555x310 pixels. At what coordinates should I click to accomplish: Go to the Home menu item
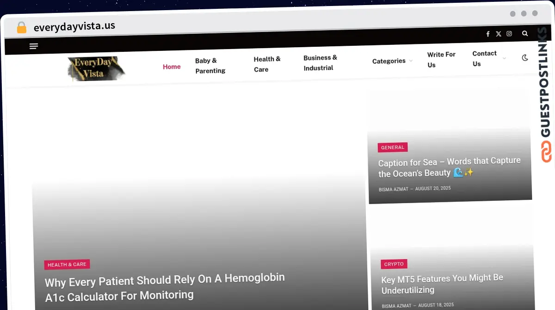172,67
